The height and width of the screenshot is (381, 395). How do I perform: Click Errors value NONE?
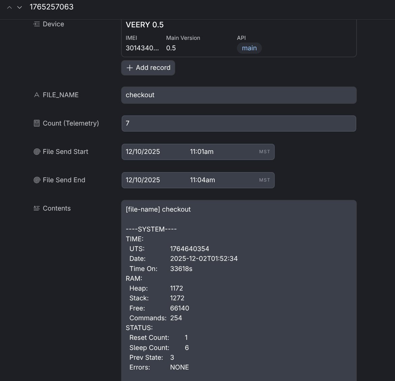coord(179,367)
